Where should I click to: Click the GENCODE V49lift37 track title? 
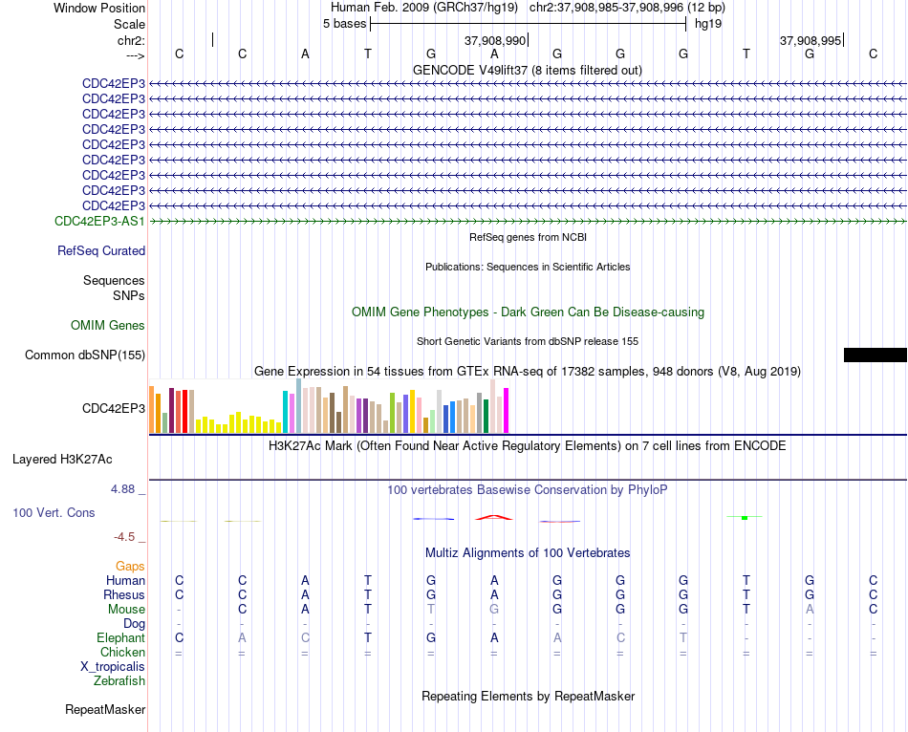coord(528,70)
